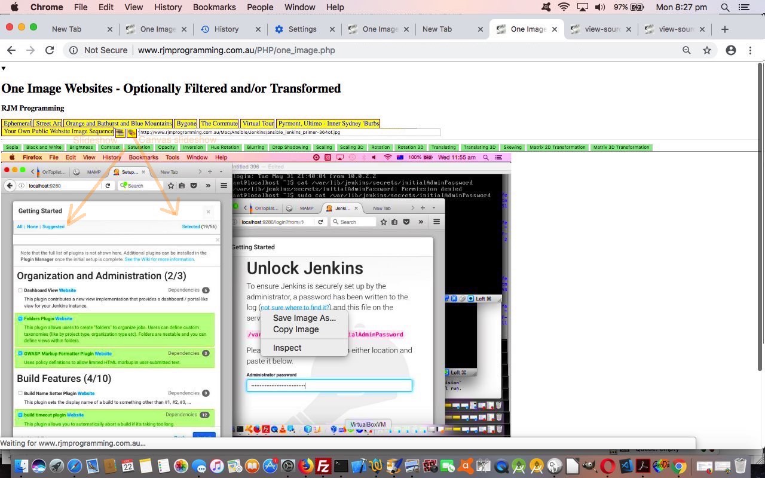This screenshot has height=478, width=765.
Task: Open Trash in the Dock
Action: [x=740, y=465]
